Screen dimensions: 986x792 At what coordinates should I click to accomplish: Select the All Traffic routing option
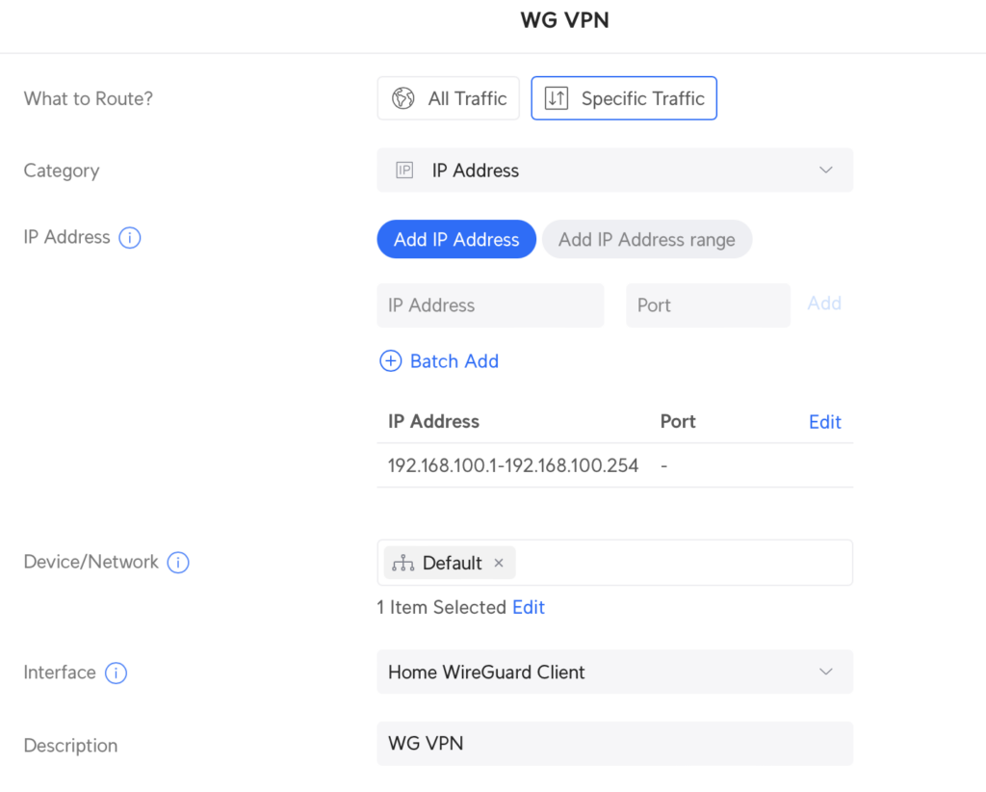point(448,97)
